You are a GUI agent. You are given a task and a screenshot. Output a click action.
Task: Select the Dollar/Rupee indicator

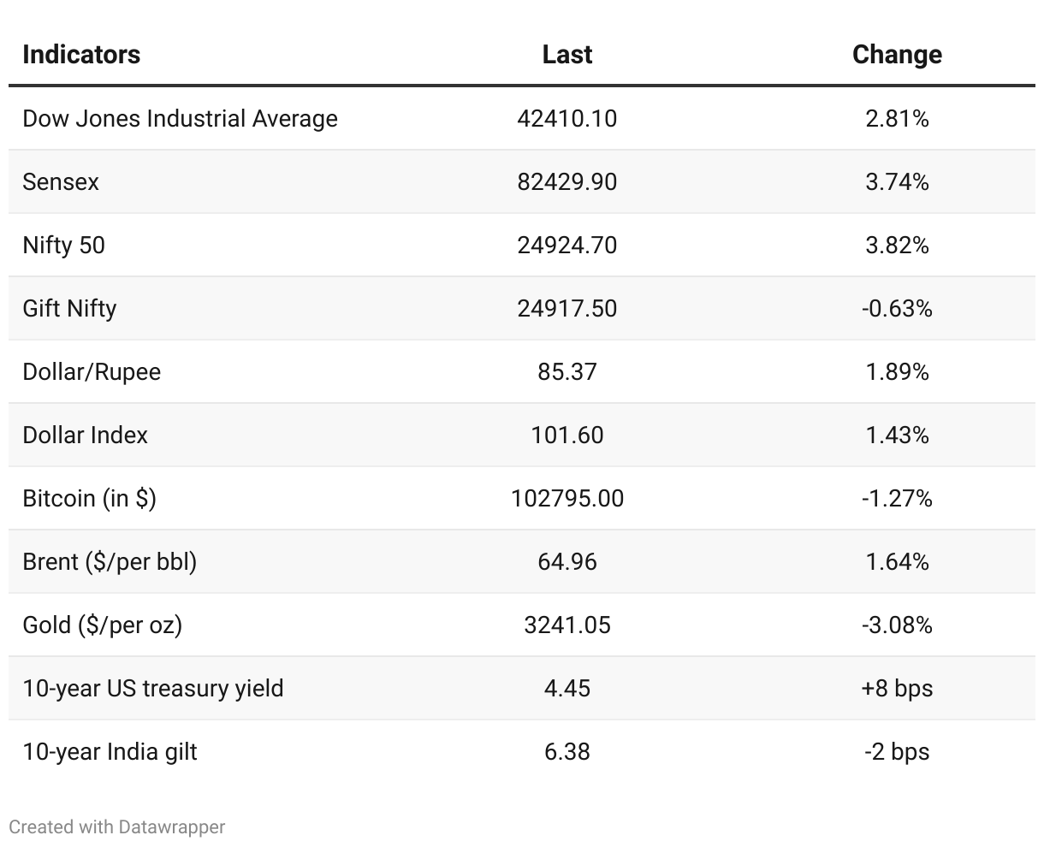click(92, 371)
